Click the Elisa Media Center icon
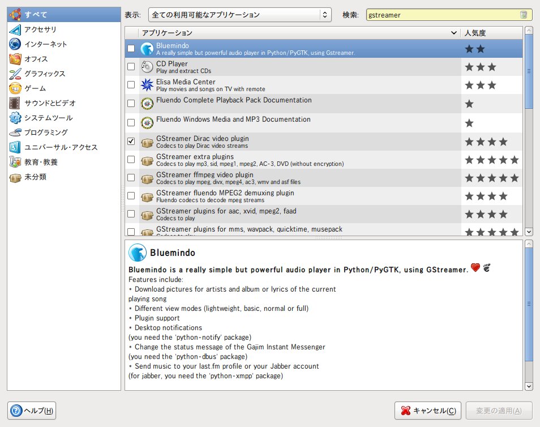The image size is (540, 427). pos(147,85)
